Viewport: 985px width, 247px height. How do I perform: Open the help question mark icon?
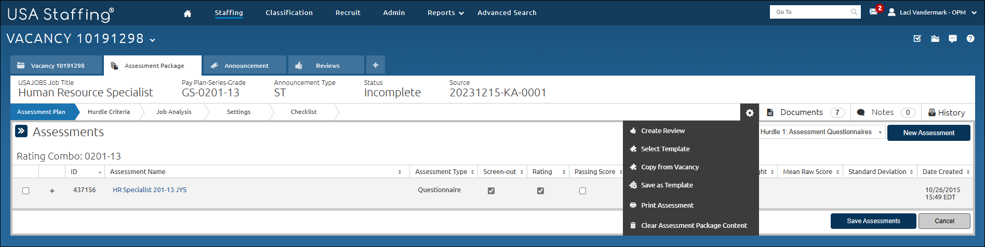970,39
